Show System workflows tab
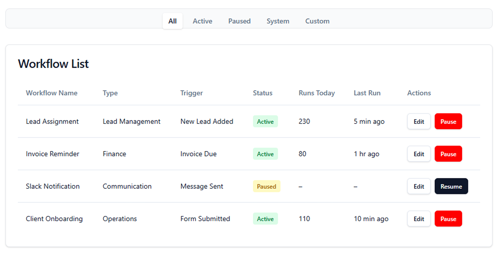 coord(278,21)
